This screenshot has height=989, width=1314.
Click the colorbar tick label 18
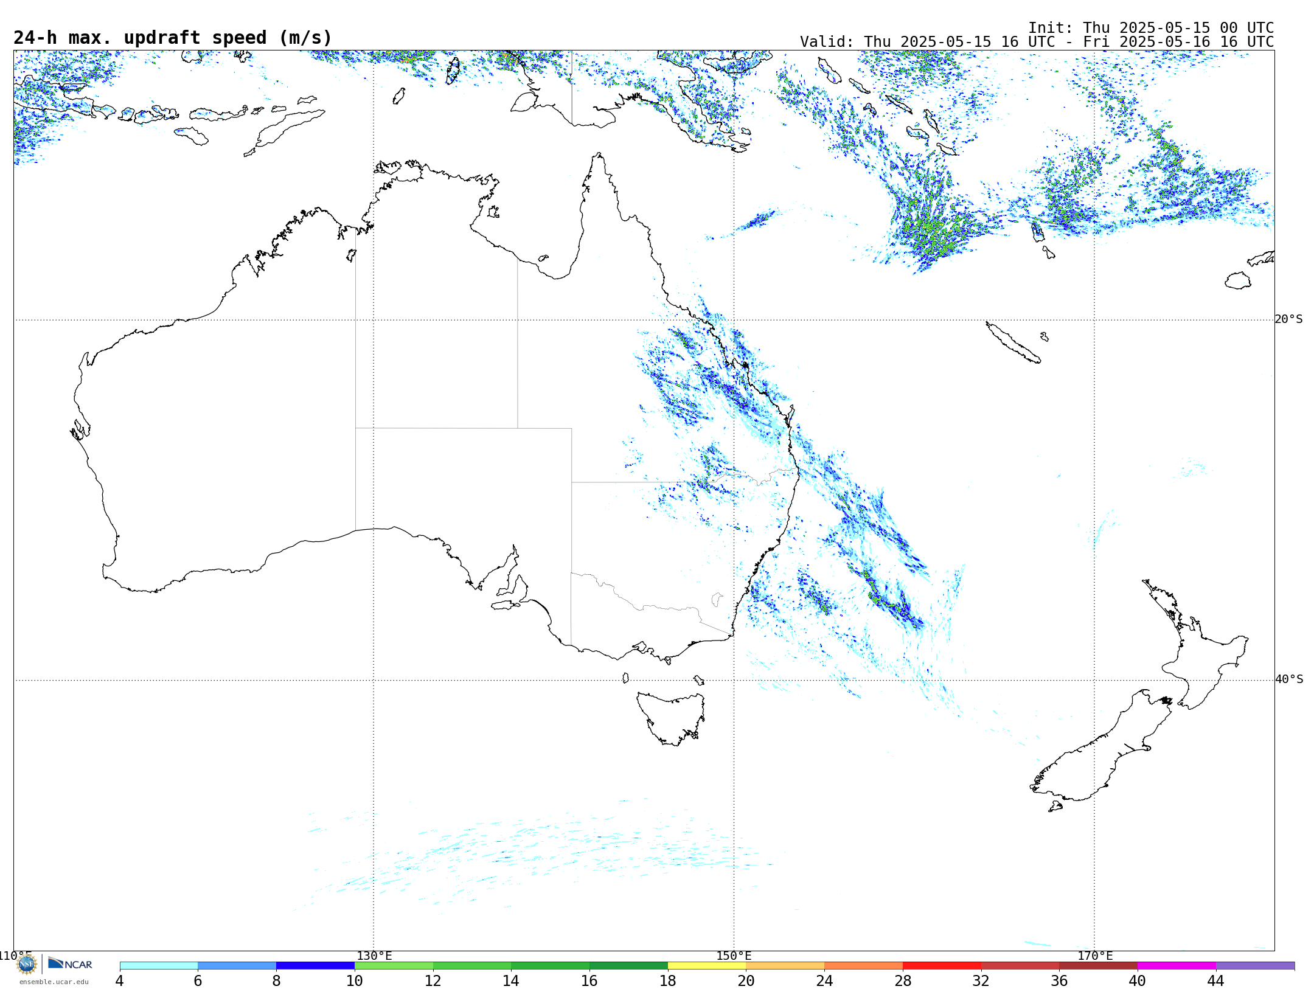pos(668,980)
